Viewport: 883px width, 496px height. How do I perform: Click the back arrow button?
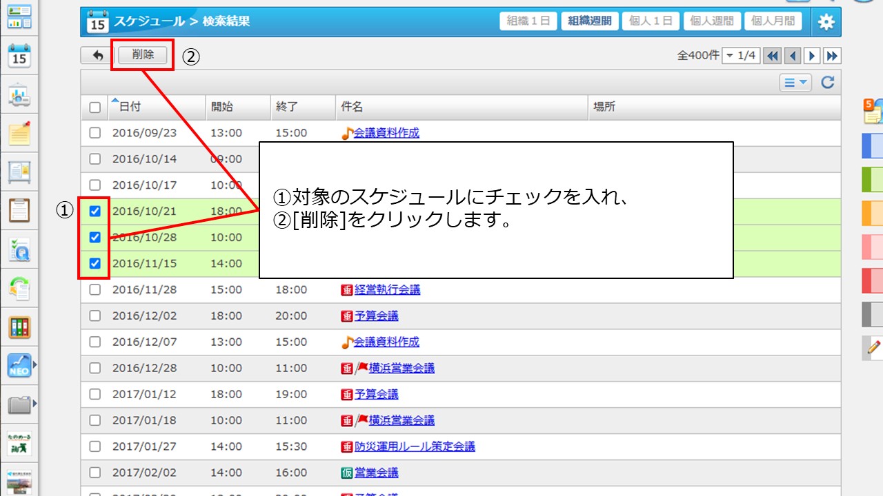[97, 55]
